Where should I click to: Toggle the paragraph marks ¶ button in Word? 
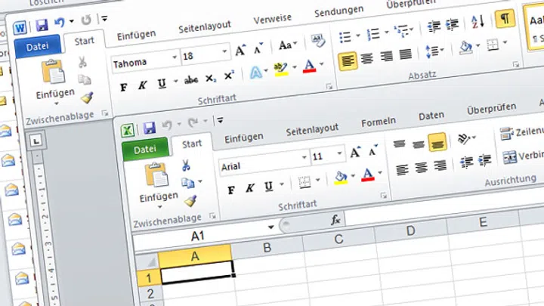coord(505,18)
